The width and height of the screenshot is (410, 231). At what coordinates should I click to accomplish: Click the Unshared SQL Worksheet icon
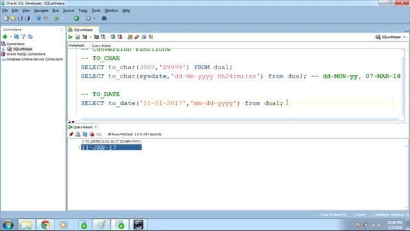point(130,37)
